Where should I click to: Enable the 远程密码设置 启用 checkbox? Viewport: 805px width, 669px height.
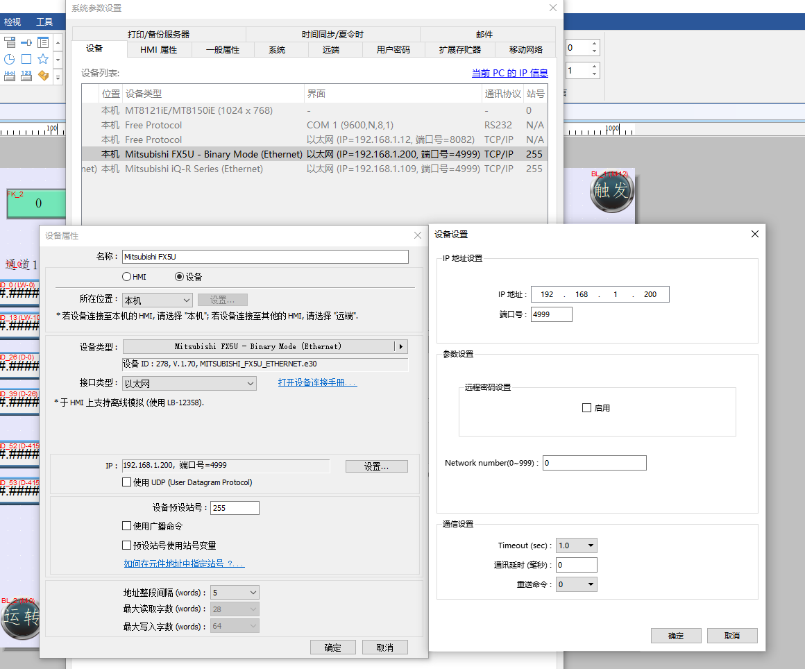(586, 408)
